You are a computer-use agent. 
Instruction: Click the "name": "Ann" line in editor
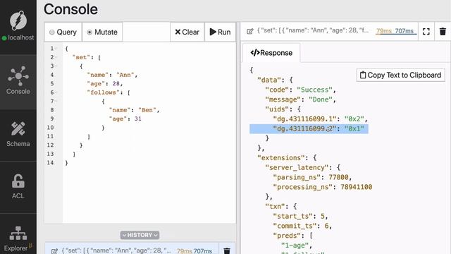pyautogui.click(x=112, y=75)
